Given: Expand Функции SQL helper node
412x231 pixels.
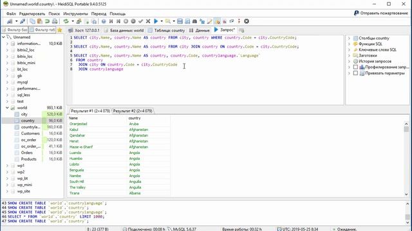Looking at the screenshot, I should click(349, 44).
